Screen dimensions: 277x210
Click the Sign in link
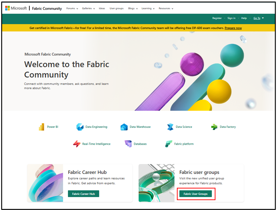(231, 18)
